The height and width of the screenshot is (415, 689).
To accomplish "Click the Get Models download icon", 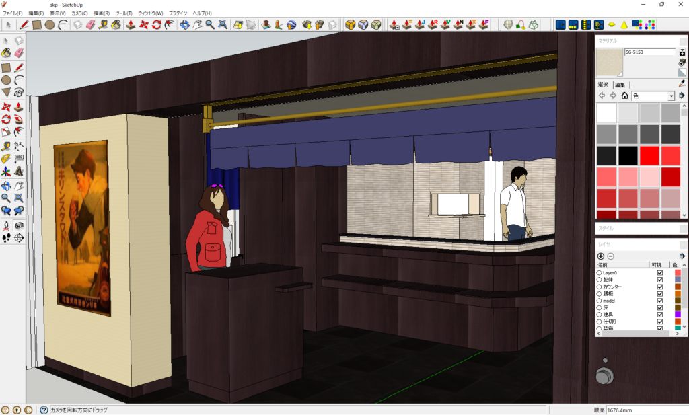I will 307,25.
